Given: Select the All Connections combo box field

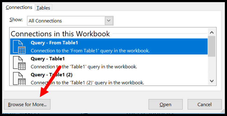Looking at the screenshot, I should point(70,21).
